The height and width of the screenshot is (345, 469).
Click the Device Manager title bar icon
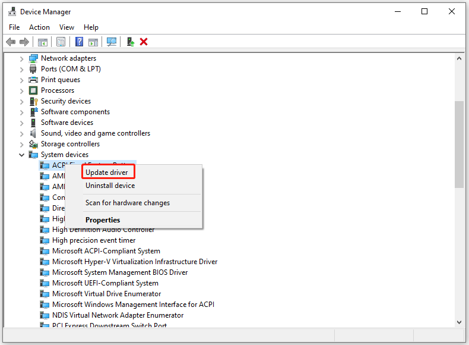[12, 11]
